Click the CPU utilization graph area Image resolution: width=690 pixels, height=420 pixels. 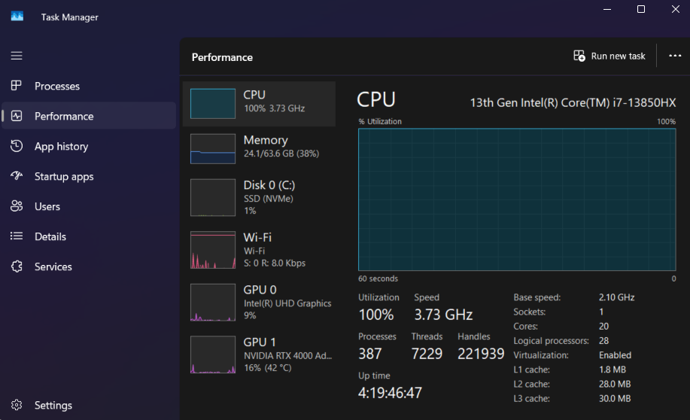517,199
